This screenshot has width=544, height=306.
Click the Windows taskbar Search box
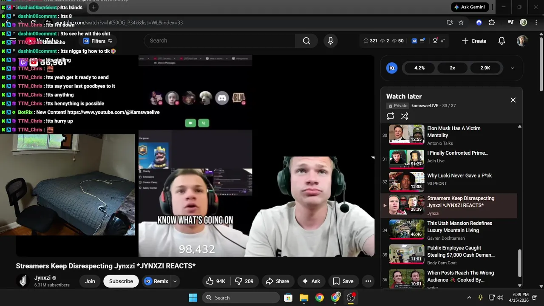242,297
